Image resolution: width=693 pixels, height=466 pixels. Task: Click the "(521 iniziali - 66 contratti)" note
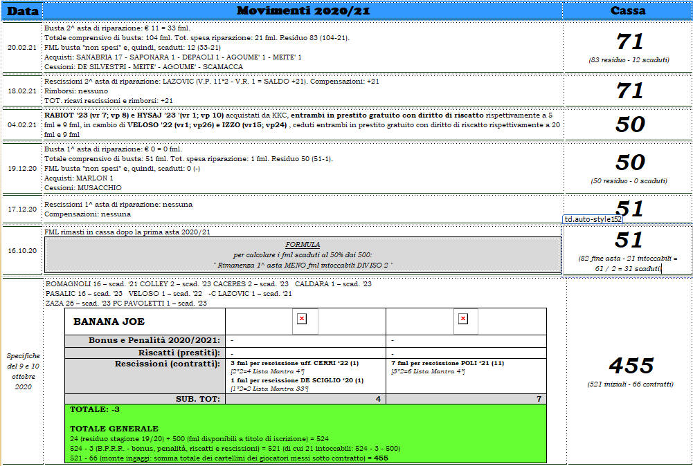[630, 384]
